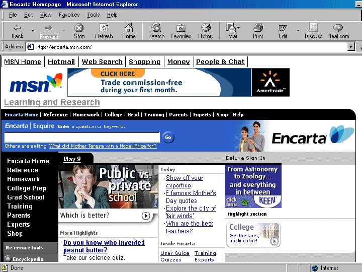Open the Tools menu
362x272 pixels.
tap(94, 15)
